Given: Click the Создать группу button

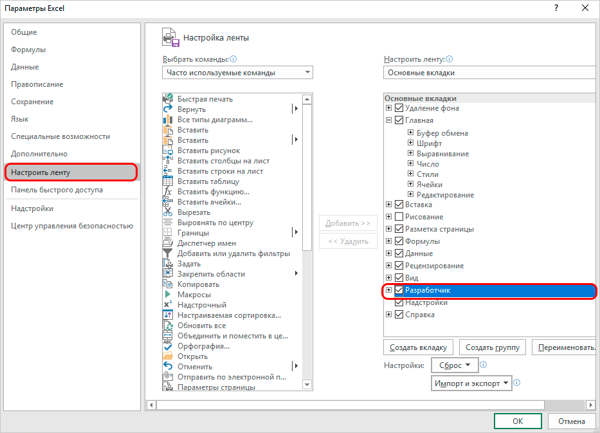Looking at the screenshot, I should [x=493, y=347].
